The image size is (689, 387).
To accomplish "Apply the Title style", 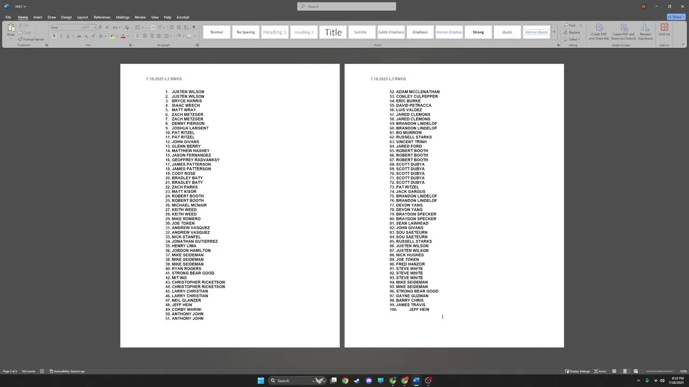I will [333, 32].
